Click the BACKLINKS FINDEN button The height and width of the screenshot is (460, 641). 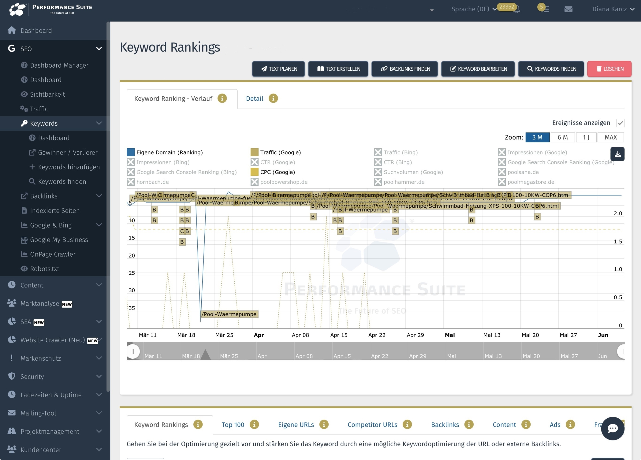tap(404, 69)
